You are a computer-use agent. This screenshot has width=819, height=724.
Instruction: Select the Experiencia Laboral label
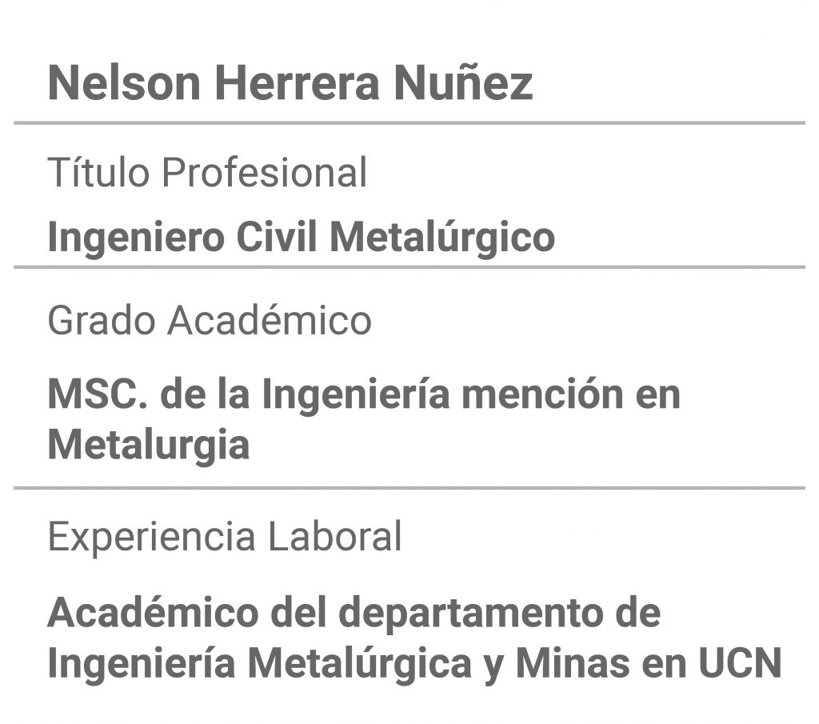225,537
